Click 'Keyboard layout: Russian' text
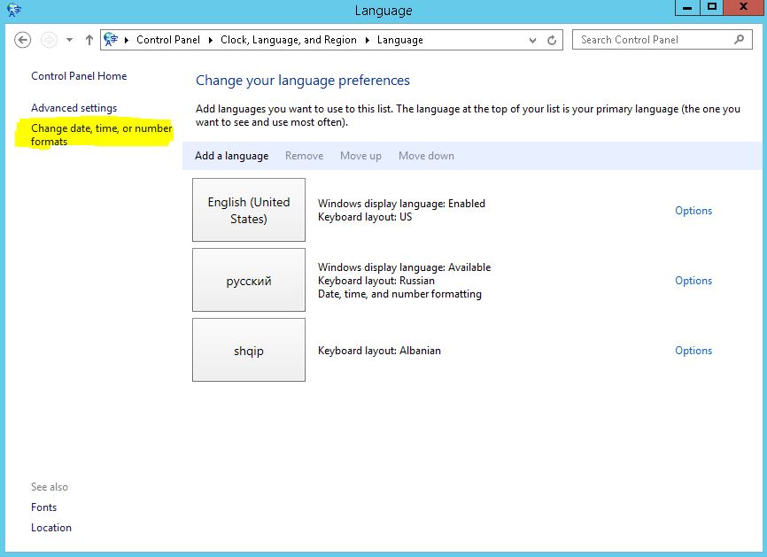This screenshot has height=557, width=767. (376, 281)
